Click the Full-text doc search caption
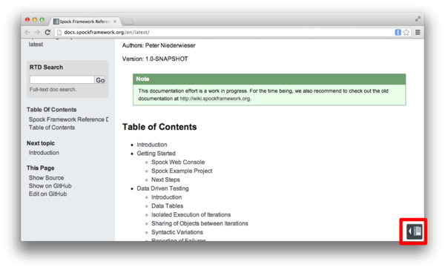The height and width of the screenshot is (270, 445). point(53,90)
